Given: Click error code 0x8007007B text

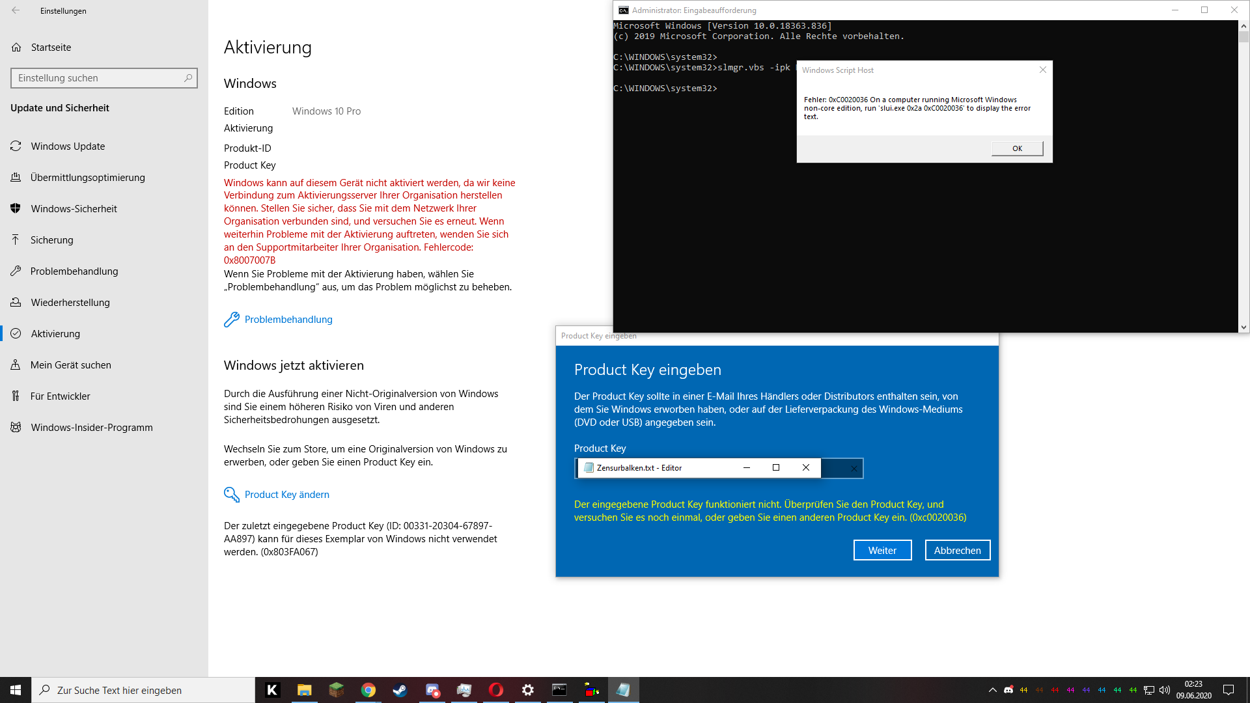Looking at the screenshot, I should pos(250,260).
